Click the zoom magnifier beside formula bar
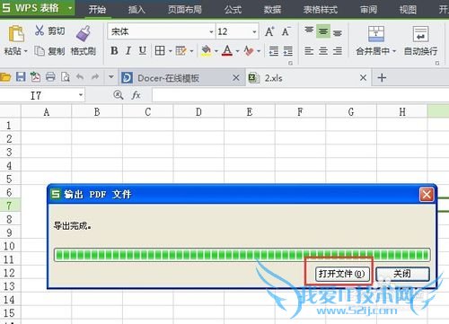 (119, 95)
